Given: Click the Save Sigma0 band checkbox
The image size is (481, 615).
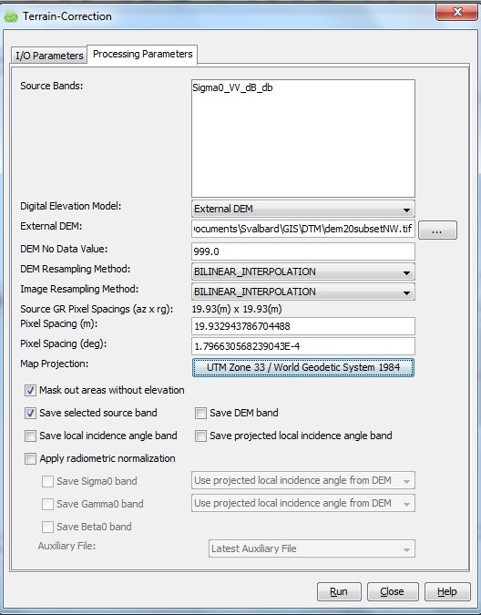Looking at the screenshot, I should 47,481.
